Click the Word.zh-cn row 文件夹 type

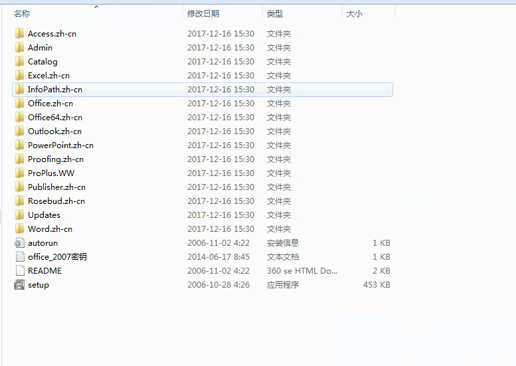click(x=279, y=229)
